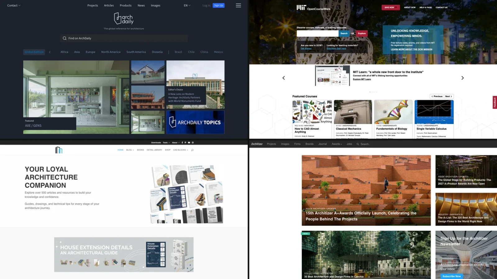Click the MIT GIVE NOW button
This screenshot has width=497, height=279.
point(390,7)
